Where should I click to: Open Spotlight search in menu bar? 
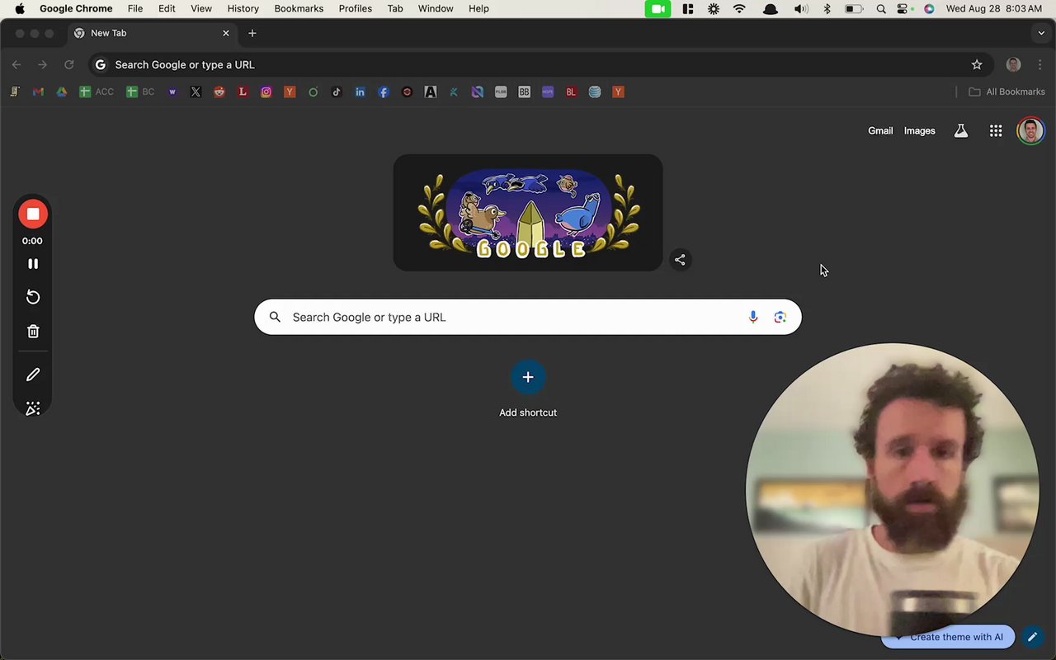click(881, 8)
